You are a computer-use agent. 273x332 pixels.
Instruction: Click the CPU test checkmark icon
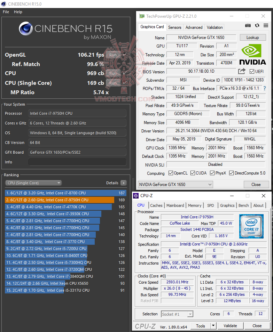click(125, 73)
